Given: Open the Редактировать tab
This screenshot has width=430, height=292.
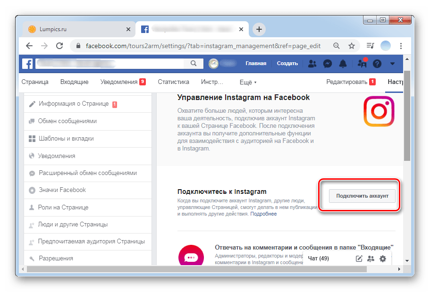Looking at the screenshot, I should [351, 82].
